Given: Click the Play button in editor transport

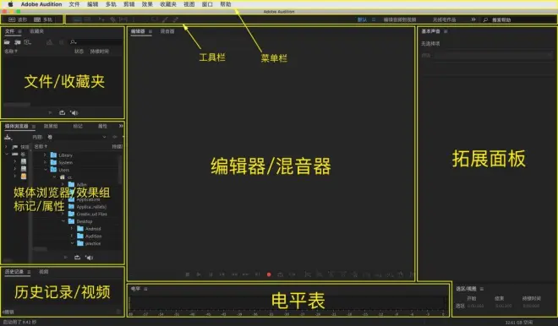Looking at the screenshot, I should point(199,274).
